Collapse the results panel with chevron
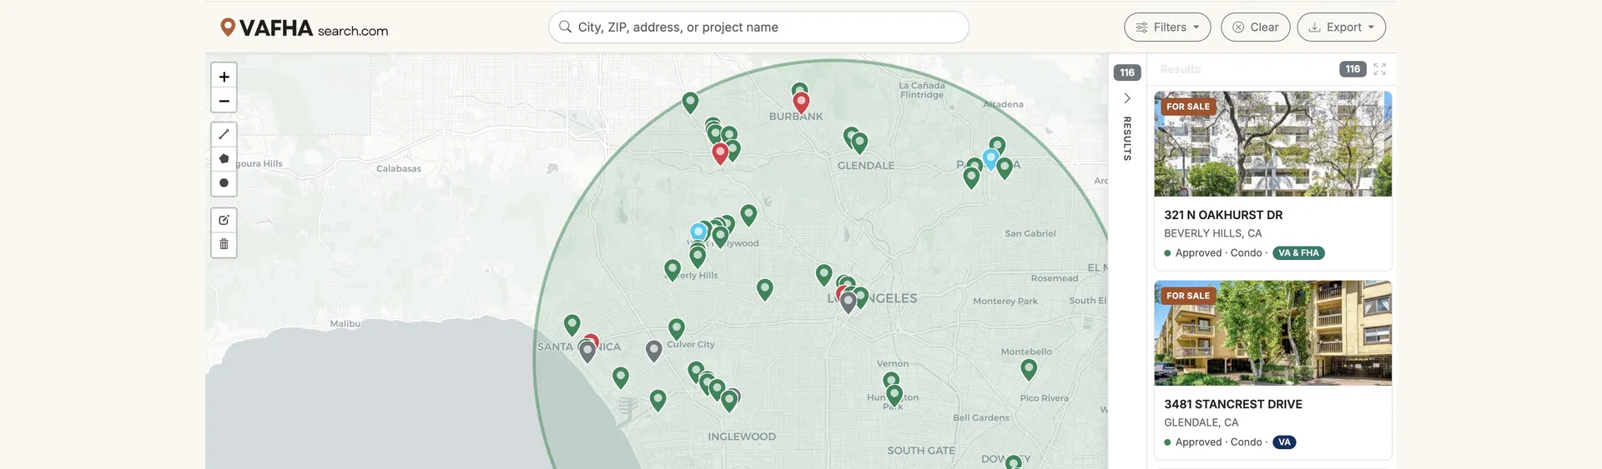1602x469 pixels. tap(1126, 98)
